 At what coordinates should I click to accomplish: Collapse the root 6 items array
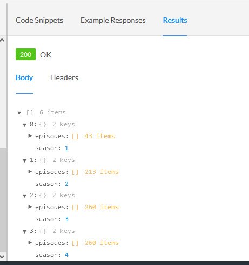19,113
